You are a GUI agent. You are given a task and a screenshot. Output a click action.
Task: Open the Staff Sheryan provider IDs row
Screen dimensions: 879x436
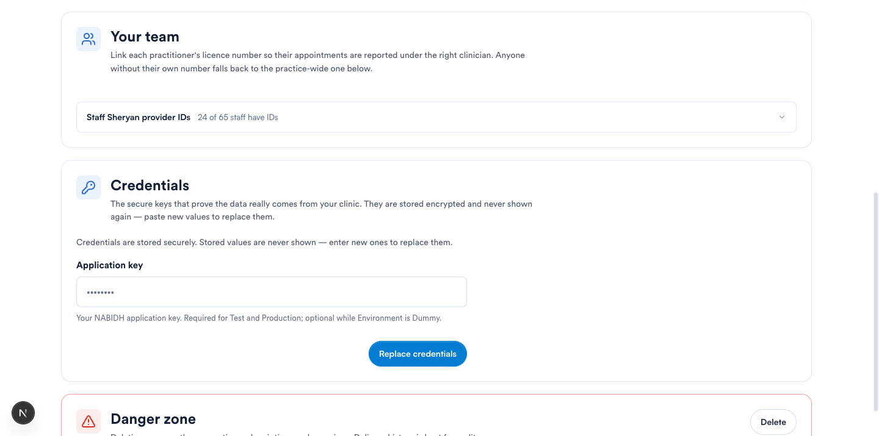click(x=436, y=117)
